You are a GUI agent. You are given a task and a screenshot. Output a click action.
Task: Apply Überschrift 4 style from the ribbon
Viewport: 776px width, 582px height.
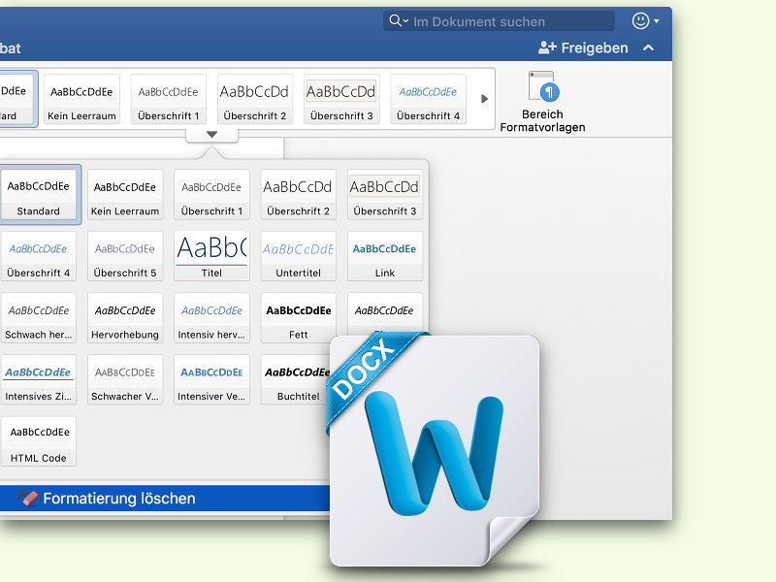point(428,99)
